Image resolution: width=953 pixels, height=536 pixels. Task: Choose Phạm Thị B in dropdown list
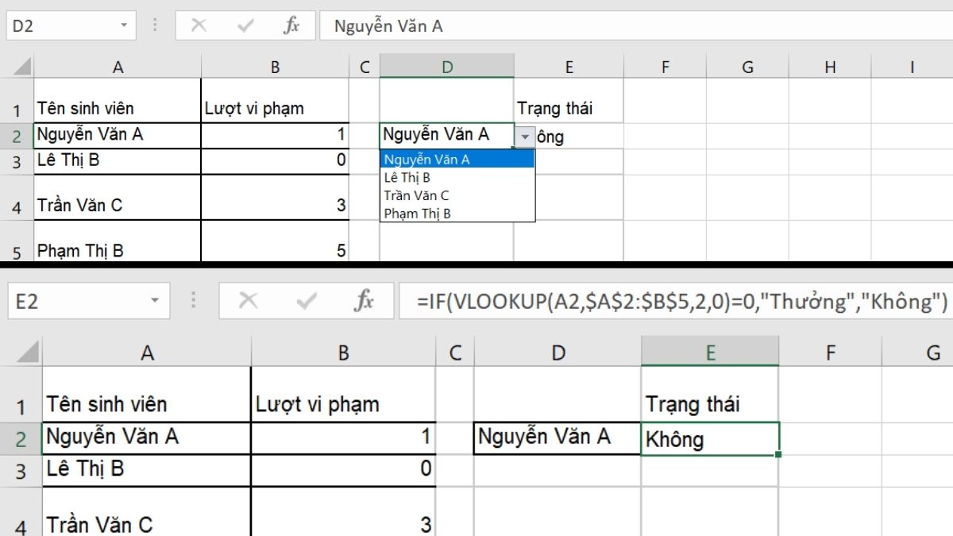click(x=458, y=213)
